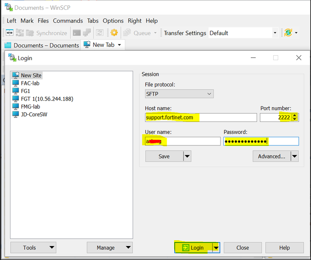Click the globe refresh icon at toolbar end
The width and height of the screenshot is (311, 260).
tap(288, 32)
